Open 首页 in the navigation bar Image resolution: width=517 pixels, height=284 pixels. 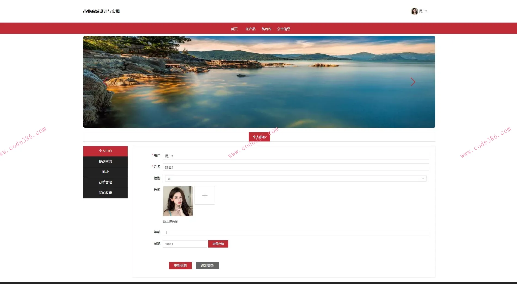click(x=234, y=29)
